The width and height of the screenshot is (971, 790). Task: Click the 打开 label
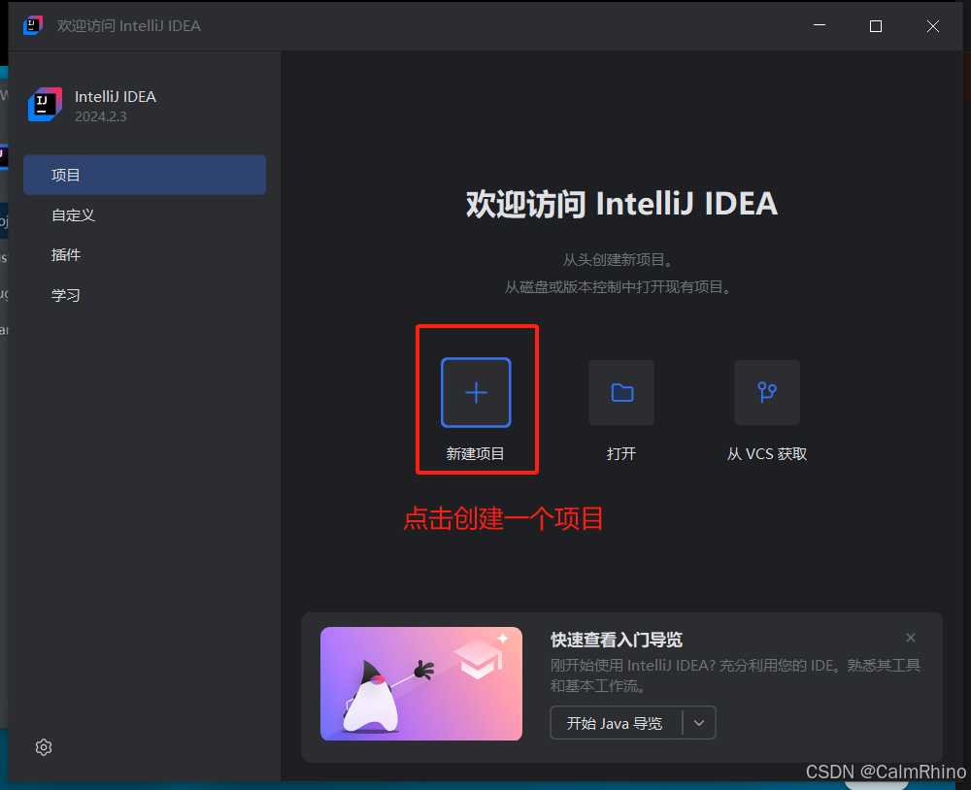click(x=621, y=454)
